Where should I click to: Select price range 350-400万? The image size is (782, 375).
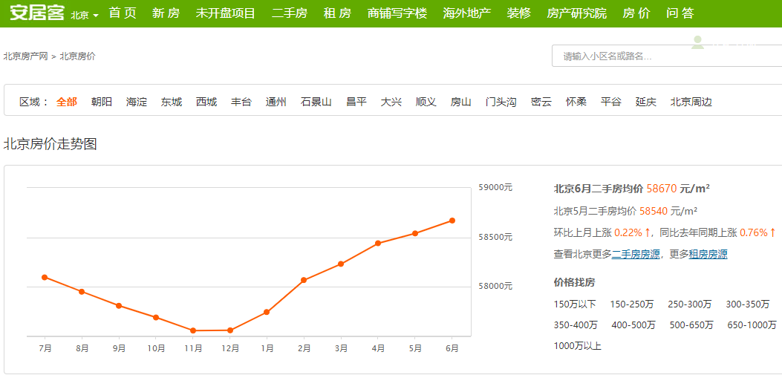576,325
